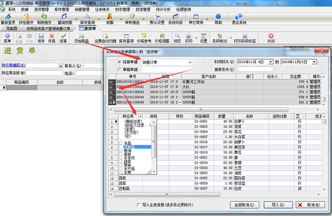Click order row DD0120191100043
Screen dimensions: 332x216
[215, 92]
